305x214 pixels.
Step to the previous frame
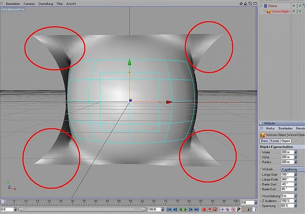[175, 210]
